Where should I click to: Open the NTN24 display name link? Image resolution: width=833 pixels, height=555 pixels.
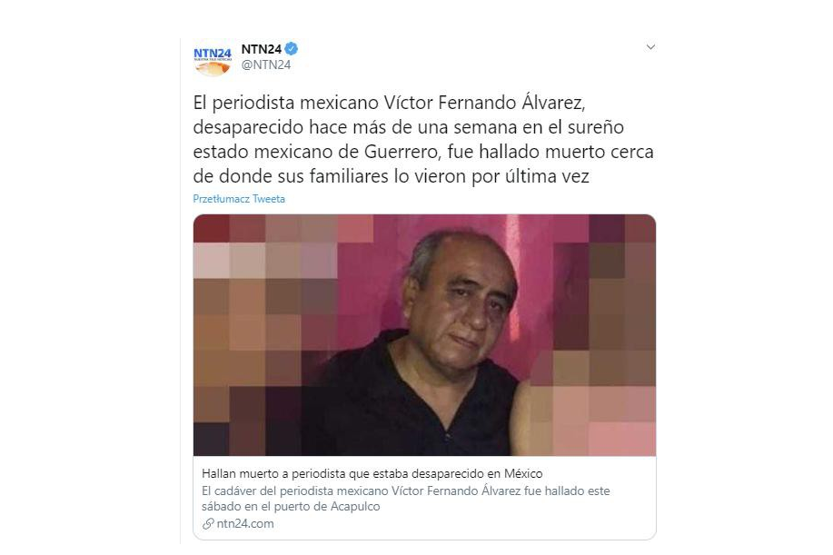tap(262, 49)
